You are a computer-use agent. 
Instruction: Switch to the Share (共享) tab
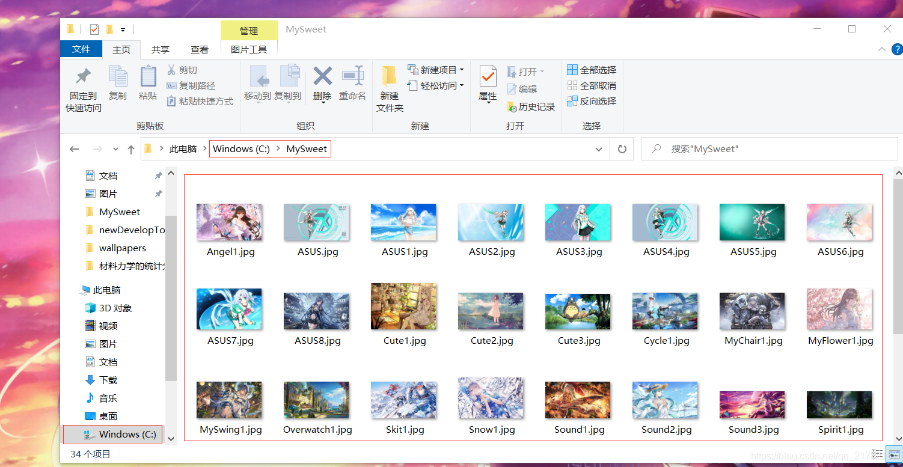tap(161, 50)
